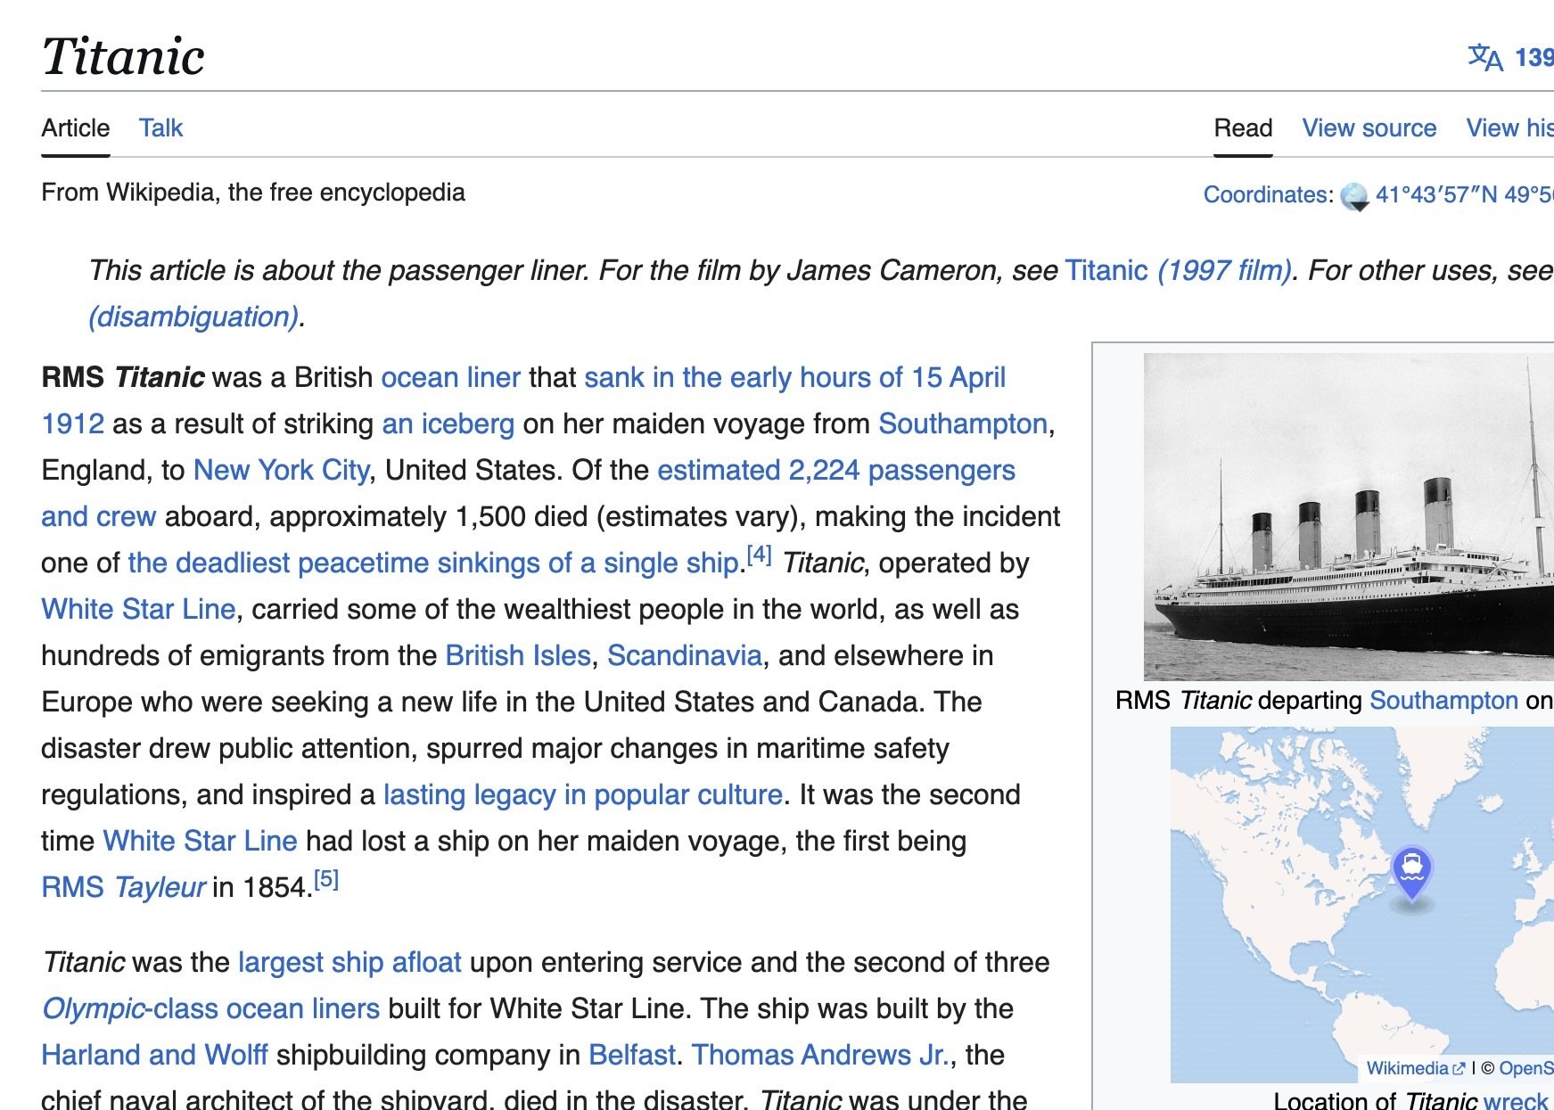
Task: Click the globe icon beside Coordinates
Action: 1354,196
